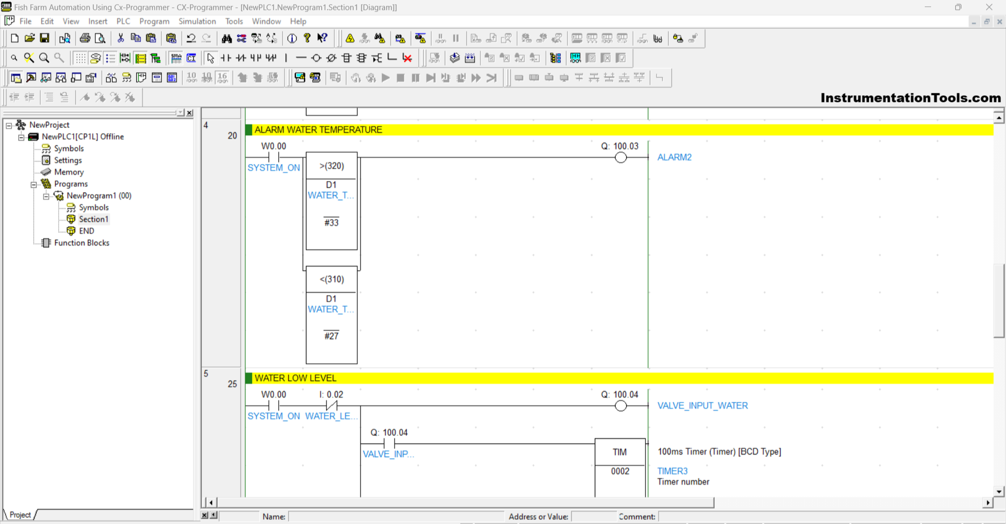Switch to the Project tab at bottom
Screen dimensions: 1006x524
(x=20, y=515)
